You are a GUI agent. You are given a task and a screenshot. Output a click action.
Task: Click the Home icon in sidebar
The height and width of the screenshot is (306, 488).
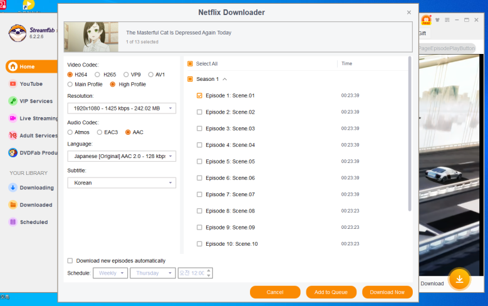(13, 66)
